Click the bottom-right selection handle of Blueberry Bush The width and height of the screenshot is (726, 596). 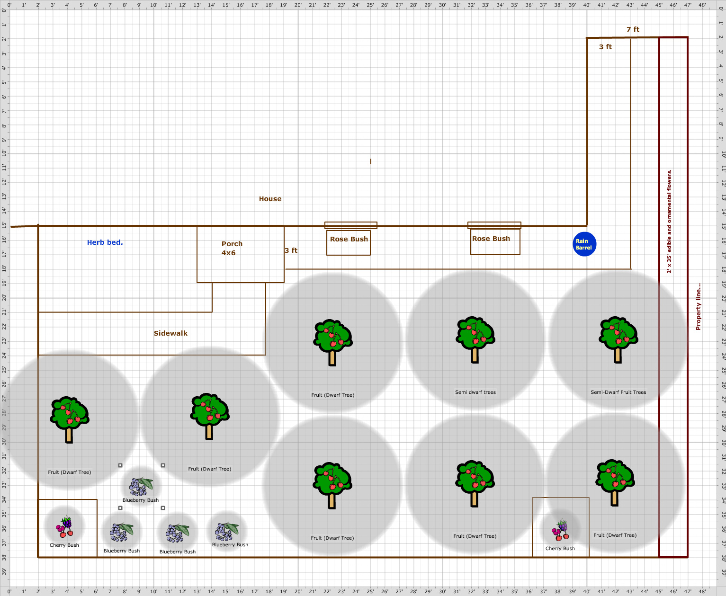[163, 508]
